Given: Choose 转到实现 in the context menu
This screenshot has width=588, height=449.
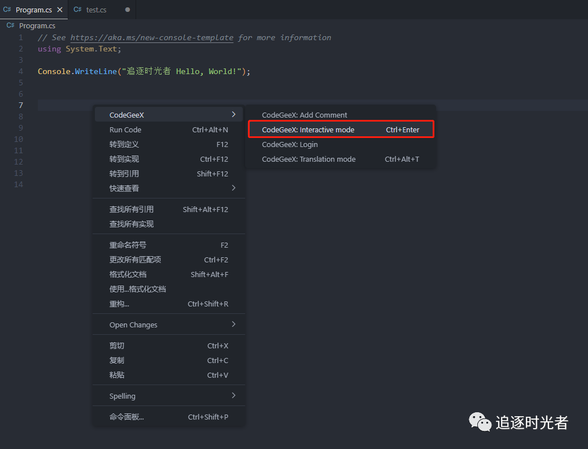Looking at the screenshot, I should [169, 159].
